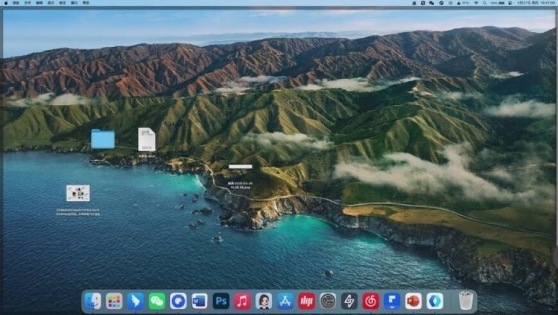Image resolution: width=558 pixels, height=315 pixels.
Task: Open the blue F-shaped app in the Dock
Action: [392, 301]
